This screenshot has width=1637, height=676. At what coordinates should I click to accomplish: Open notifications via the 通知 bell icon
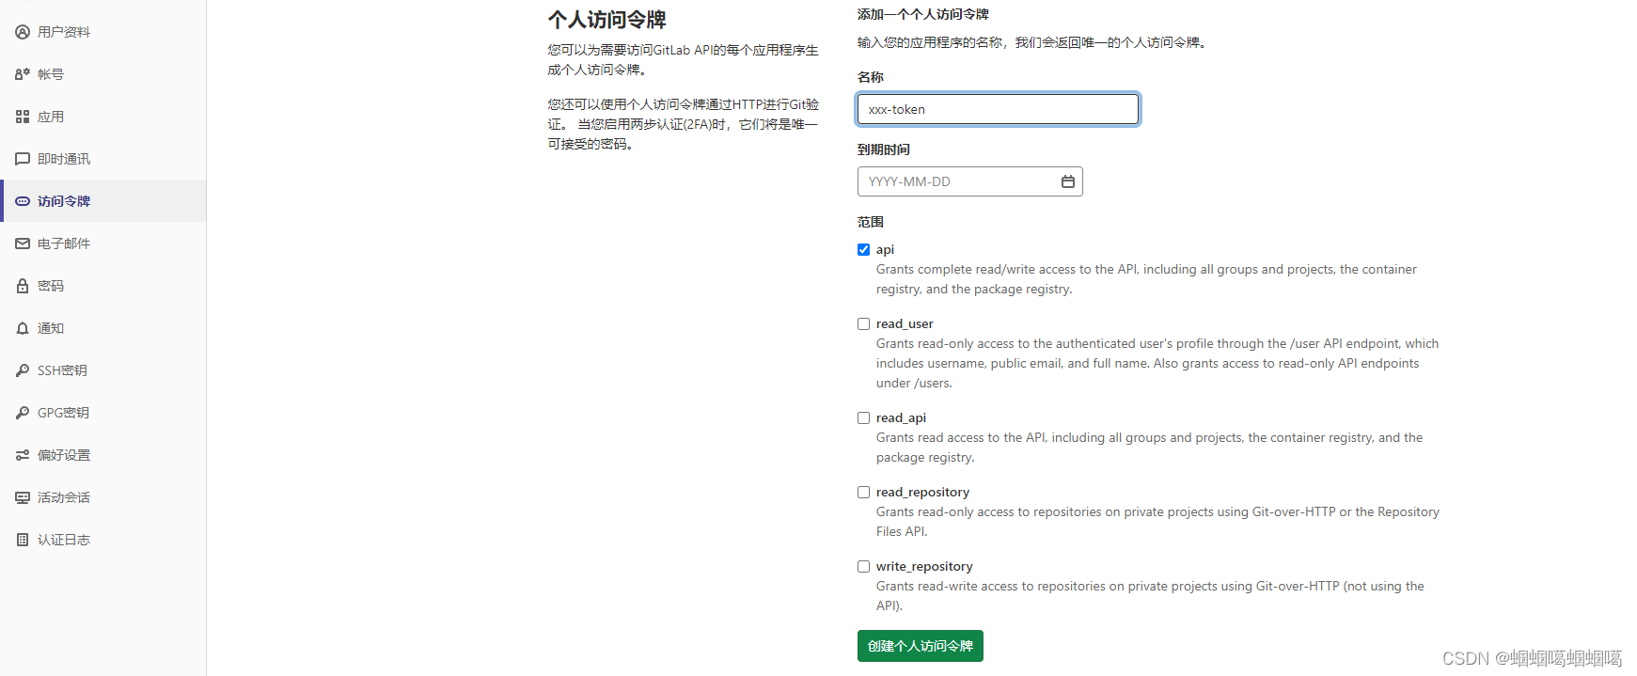pos(22,327)
